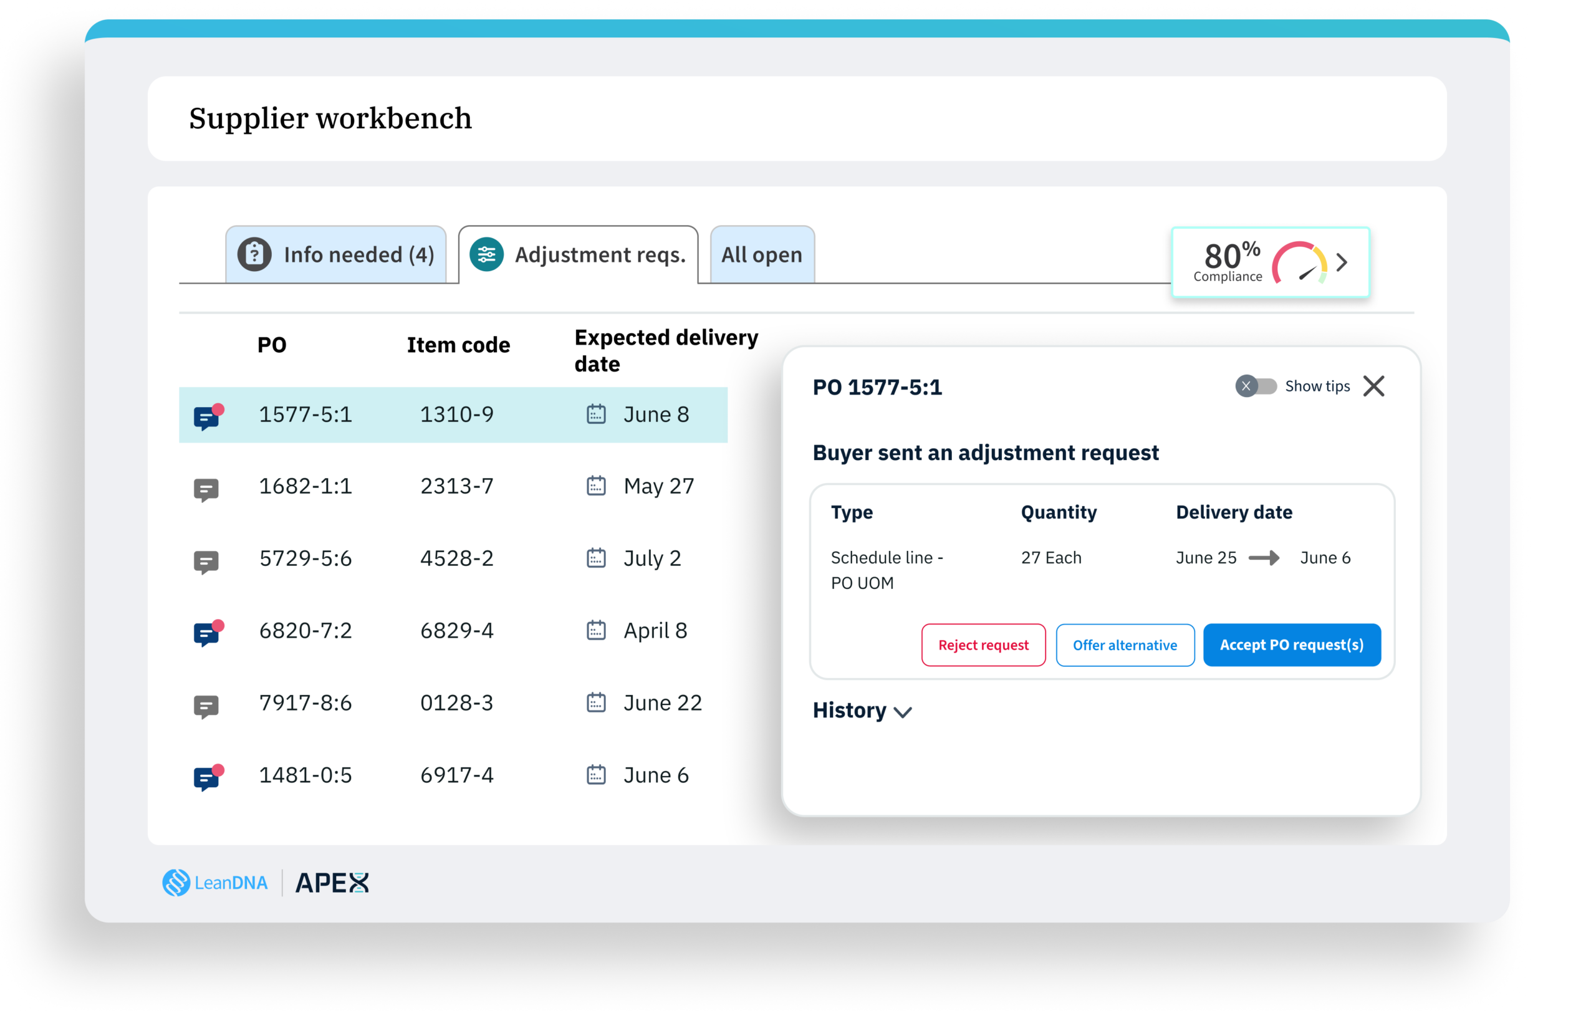The width and height of the screenshot is (1596, 1011).
Task: Click Offer alternative button
Action: tap(1125, 644)
